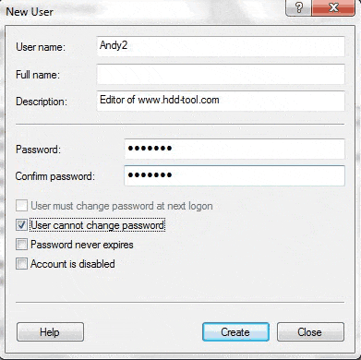Select the Description field with hdd-tool.com text

(x=221, y=101)
